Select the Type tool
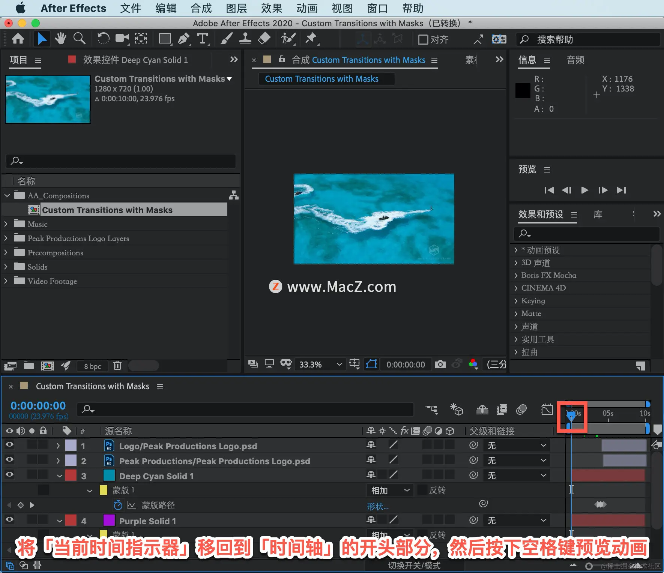The height and width of the screenshot is (573, 664). (203, 39)
